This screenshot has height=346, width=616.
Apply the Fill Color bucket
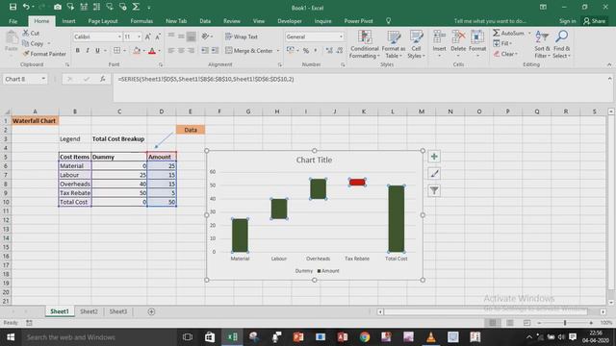(x=137, y=50)
